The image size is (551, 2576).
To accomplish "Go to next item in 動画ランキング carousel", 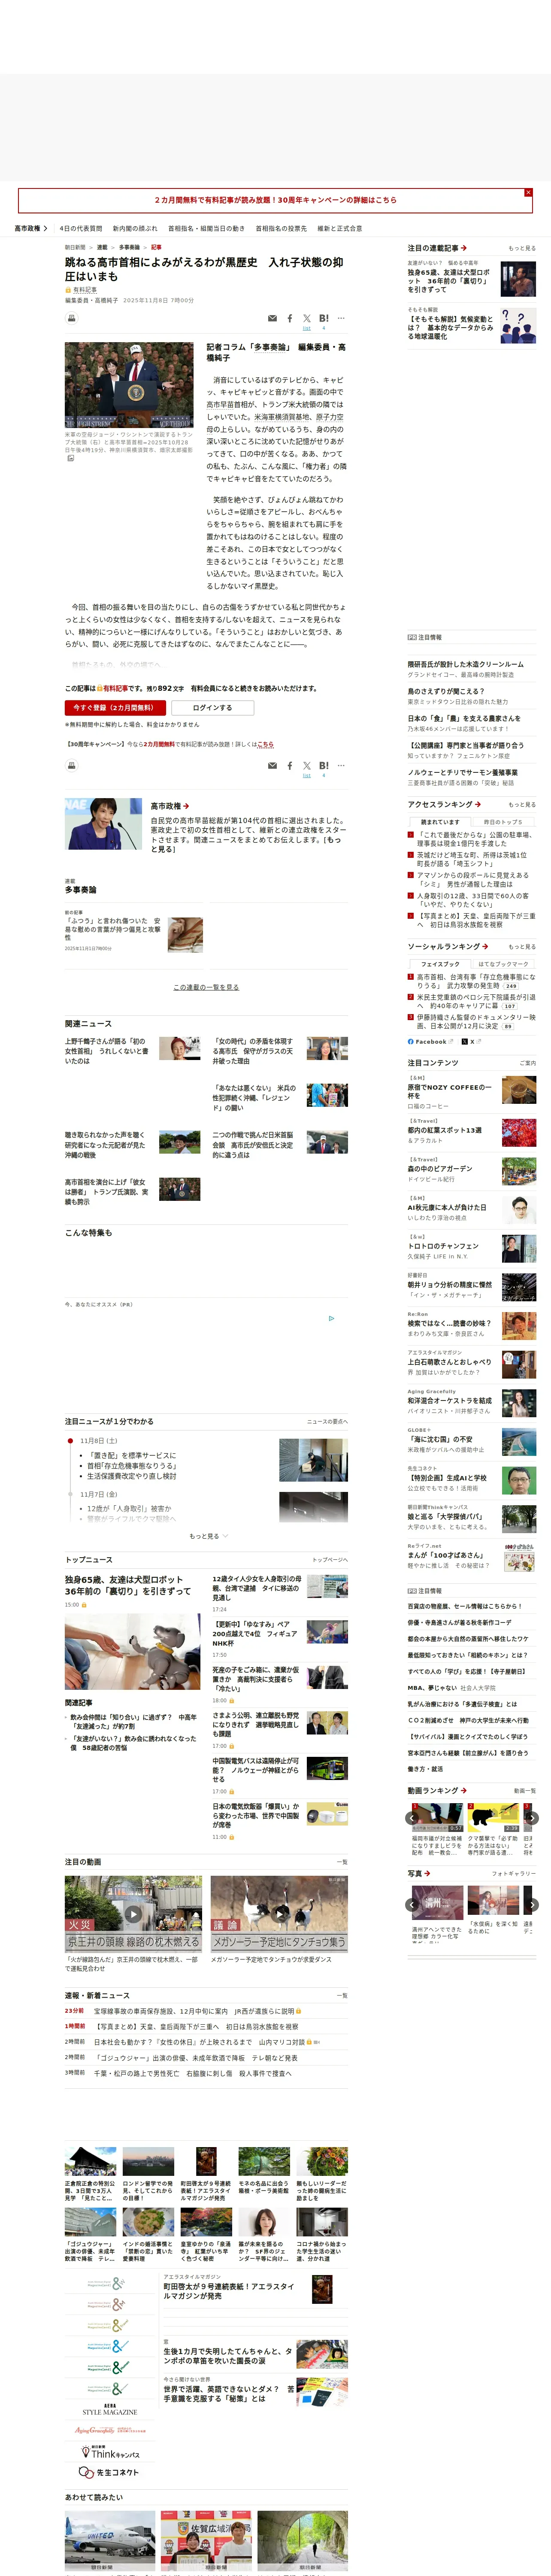I will click(x=532, y=1818).
